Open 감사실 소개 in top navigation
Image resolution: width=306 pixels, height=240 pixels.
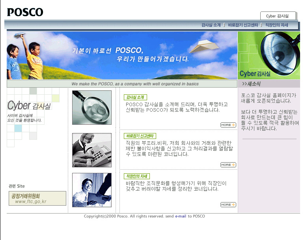[x=211, y=25]
